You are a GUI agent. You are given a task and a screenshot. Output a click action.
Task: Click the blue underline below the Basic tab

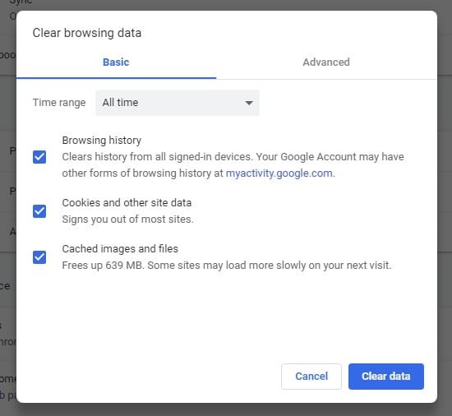pos(116,78)
